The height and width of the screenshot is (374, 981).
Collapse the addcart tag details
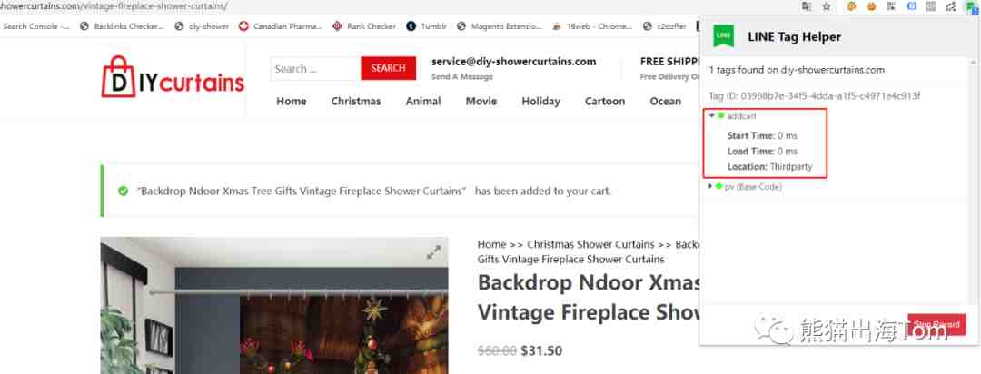(712, 115)
